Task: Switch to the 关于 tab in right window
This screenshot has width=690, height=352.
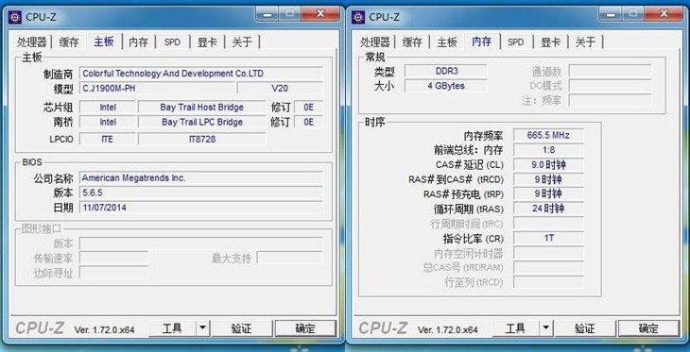Action: [585, 42]
